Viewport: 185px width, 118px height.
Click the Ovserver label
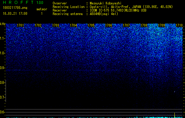click(60, 3)
